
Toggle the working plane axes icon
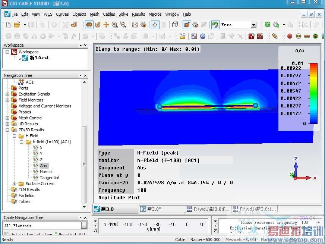coord(155,25)
